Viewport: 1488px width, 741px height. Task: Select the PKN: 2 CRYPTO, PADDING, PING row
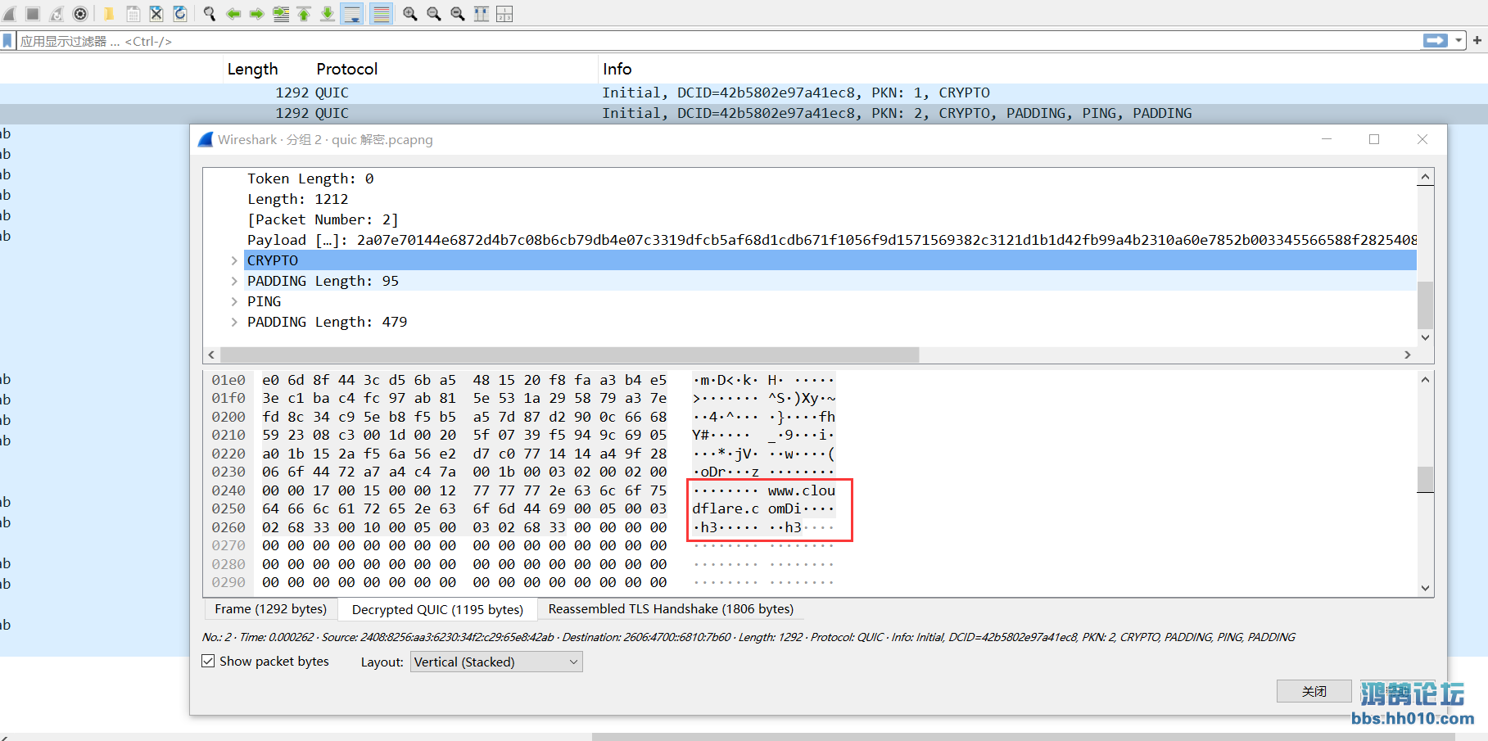(744, 113)
